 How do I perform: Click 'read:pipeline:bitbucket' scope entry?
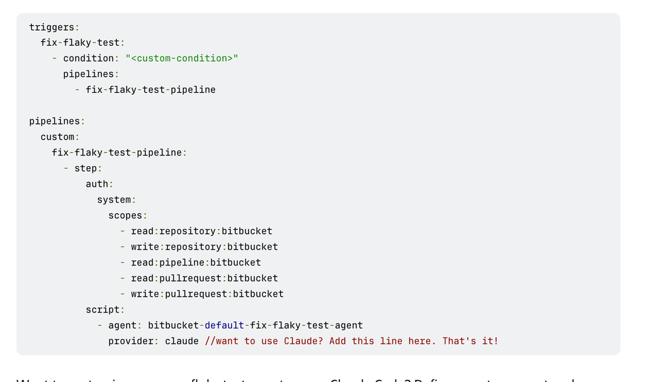196,263
